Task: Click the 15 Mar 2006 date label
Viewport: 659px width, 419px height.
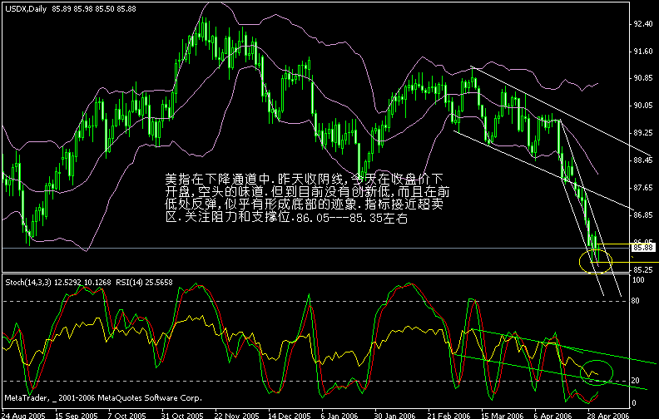Action: click(x=503, y=416)
